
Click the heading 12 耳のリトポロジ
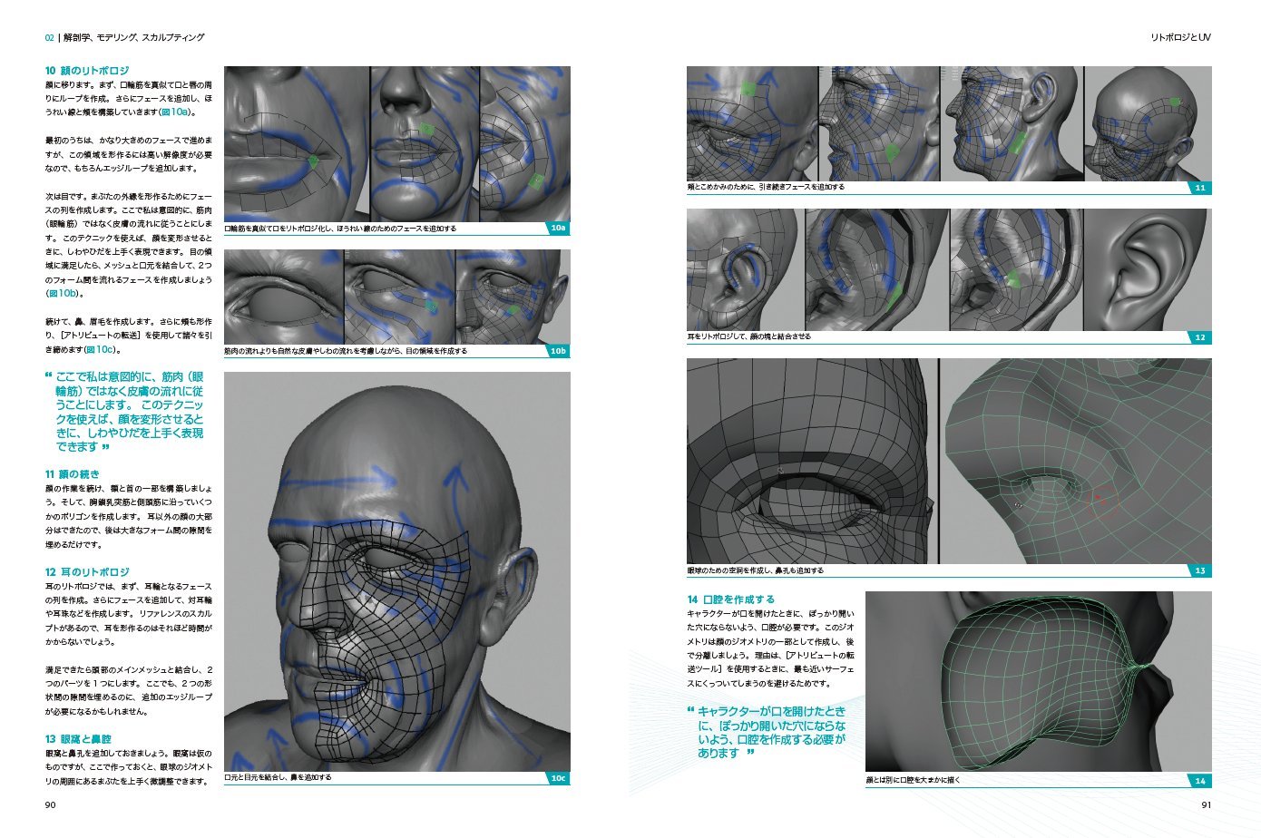(87, 572)
